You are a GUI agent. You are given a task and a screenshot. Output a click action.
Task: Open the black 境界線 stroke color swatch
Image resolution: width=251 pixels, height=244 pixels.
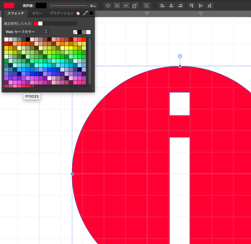point(41,5)
